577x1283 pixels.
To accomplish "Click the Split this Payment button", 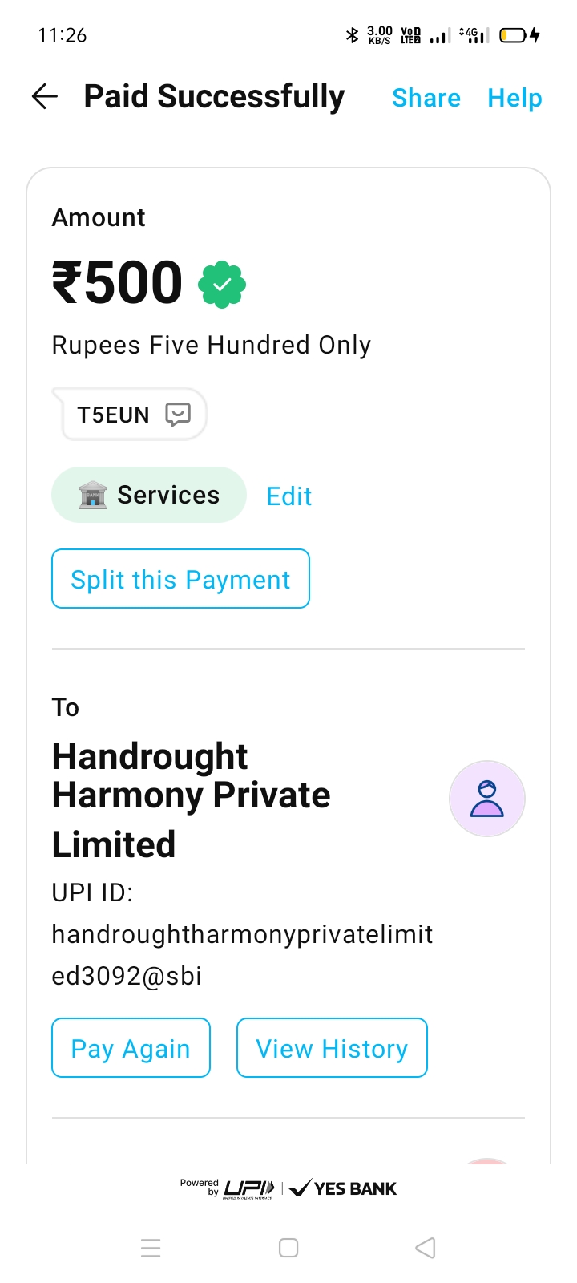I will tap(180, 579).
